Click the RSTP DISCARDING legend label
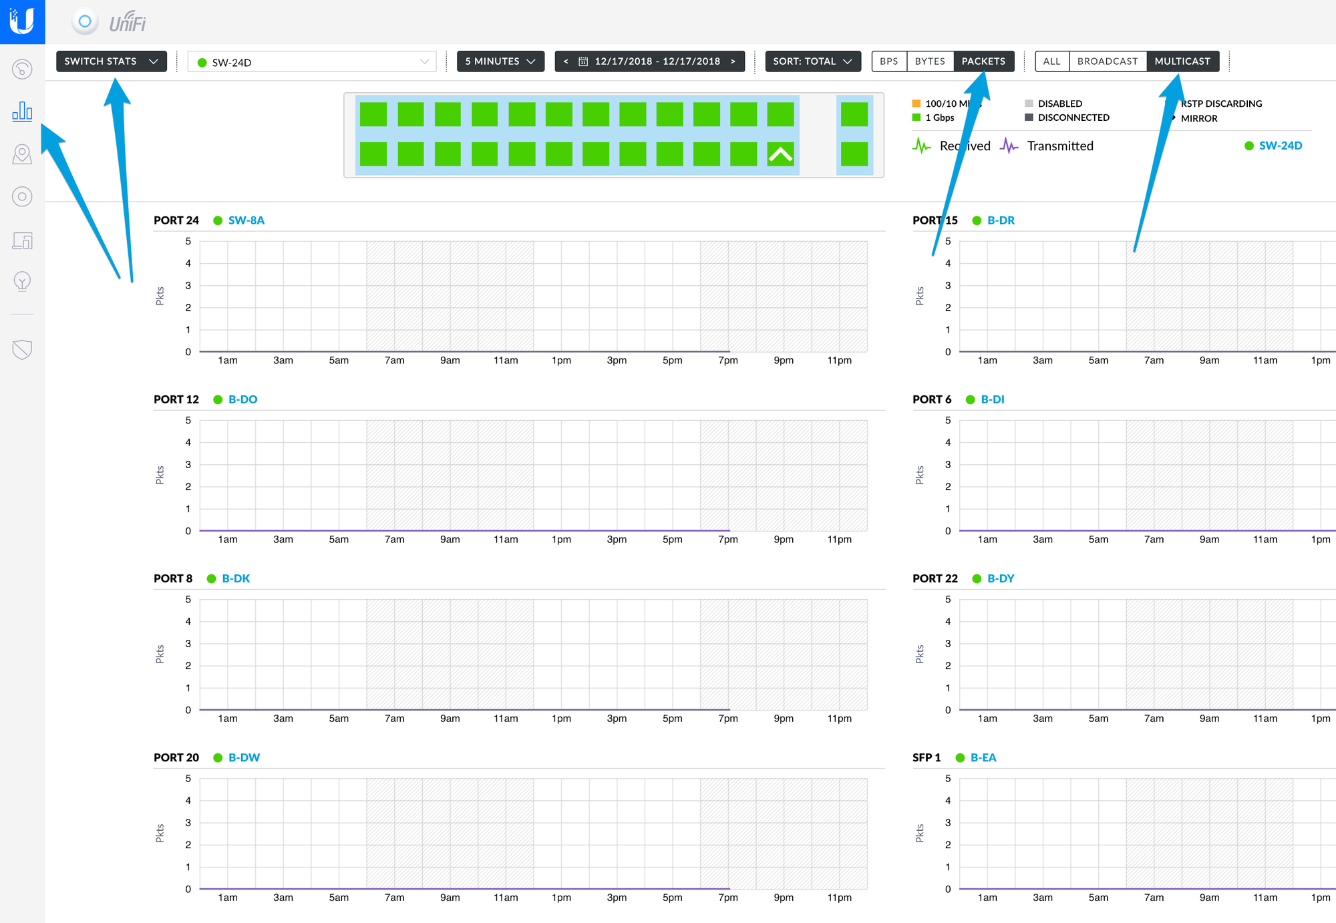The width and height of the screenshot is (1336, 923). [1221, 104]
